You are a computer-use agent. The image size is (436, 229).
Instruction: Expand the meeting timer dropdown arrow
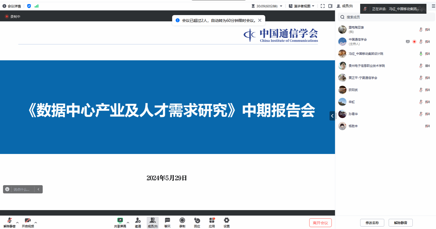tap(281, 6)
